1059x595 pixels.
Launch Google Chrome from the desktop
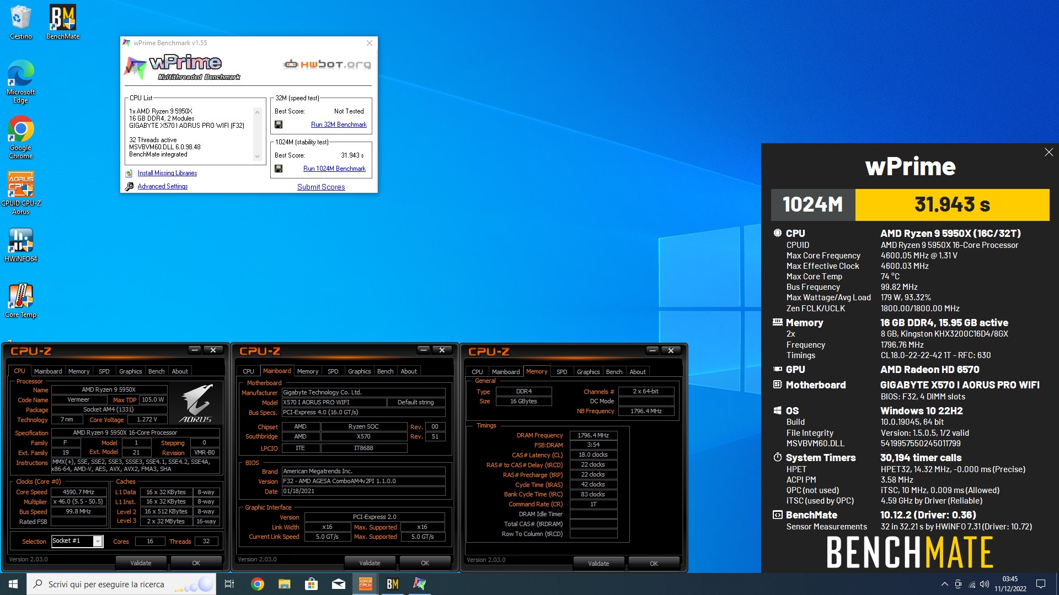(x=21, y=137)
